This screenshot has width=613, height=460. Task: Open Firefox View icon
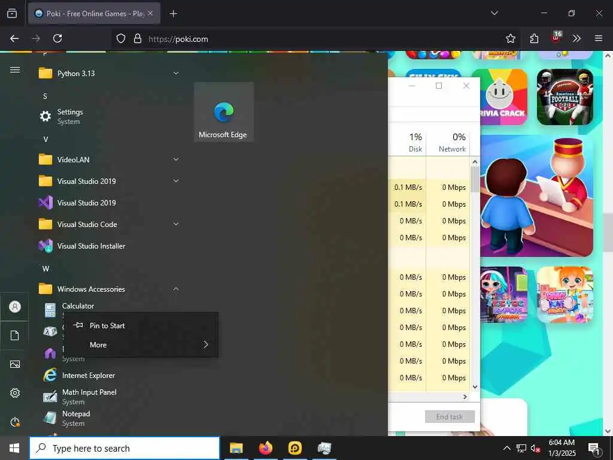point(12,13)
